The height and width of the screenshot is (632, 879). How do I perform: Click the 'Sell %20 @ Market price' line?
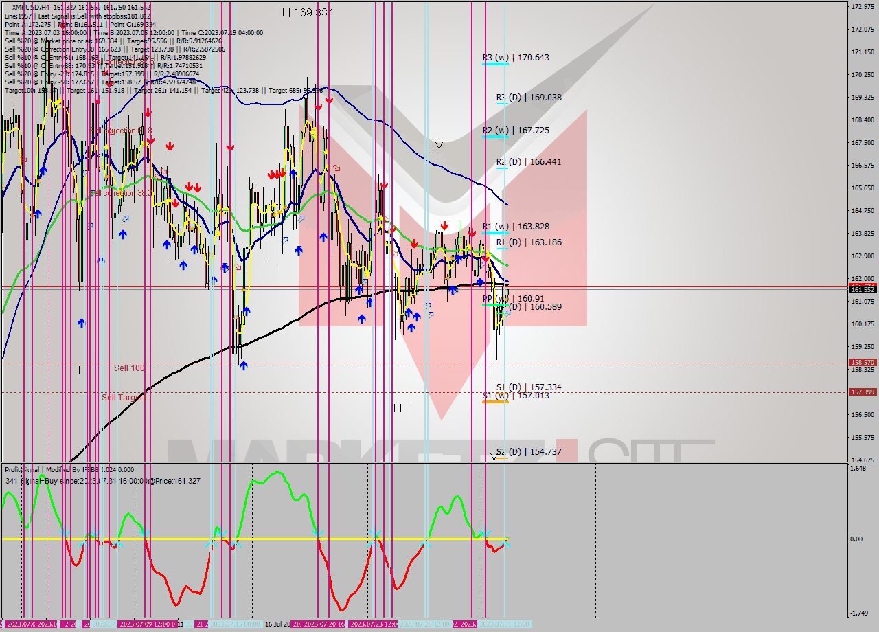[114, 41]
